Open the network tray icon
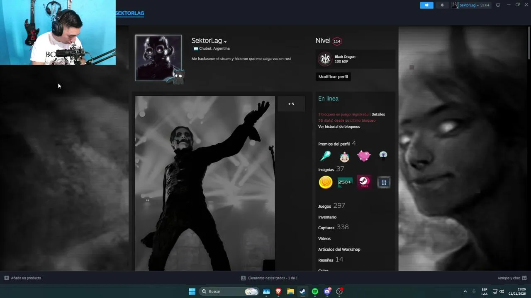This screenshot has width=531, height=298. (x=495, y=291)
